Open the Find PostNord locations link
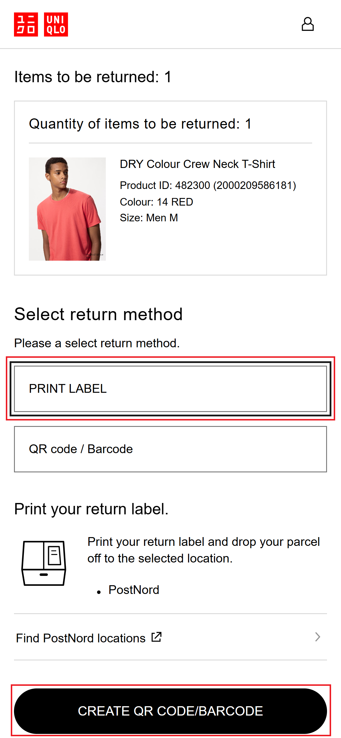This screenshot has width=341, height=738. pos(81,638)
